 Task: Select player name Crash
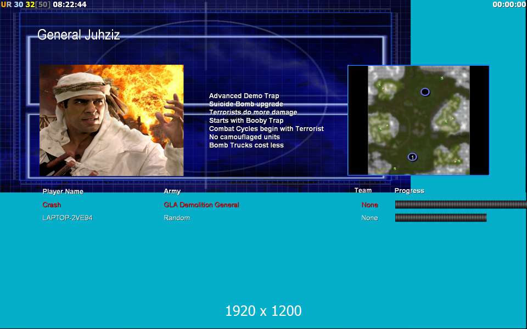[52, 205]
